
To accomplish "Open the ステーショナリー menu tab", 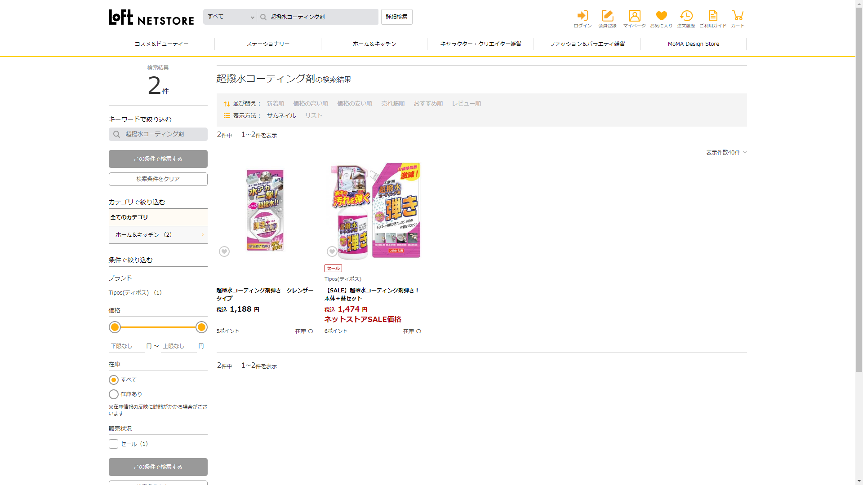I will (x=268, y=44).
